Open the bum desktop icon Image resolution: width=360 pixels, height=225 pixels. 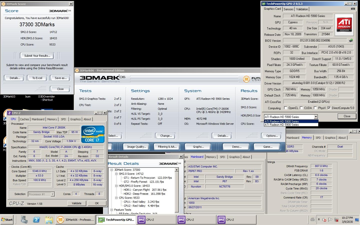(x=28, y=96)
